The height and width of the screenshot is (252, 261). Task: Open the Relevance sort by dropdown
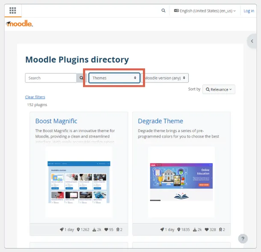[x=219, y=89]
